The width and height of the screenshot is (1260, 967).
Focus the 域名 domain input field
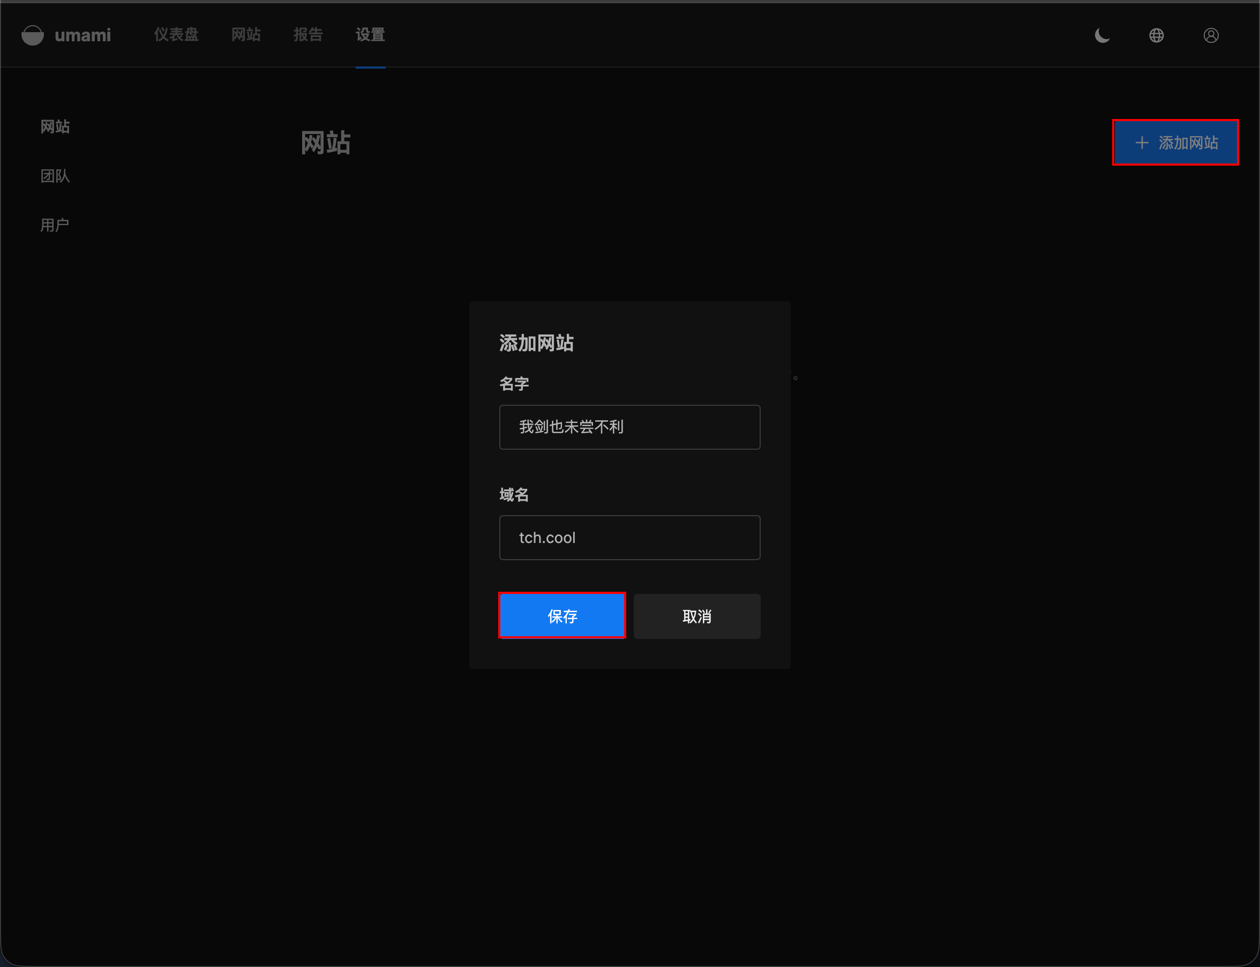coord(629,538)
